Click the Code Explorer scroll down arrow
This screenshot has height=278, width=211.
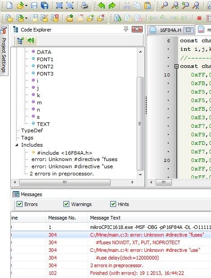pyautogui.click(x=140, y=175)
